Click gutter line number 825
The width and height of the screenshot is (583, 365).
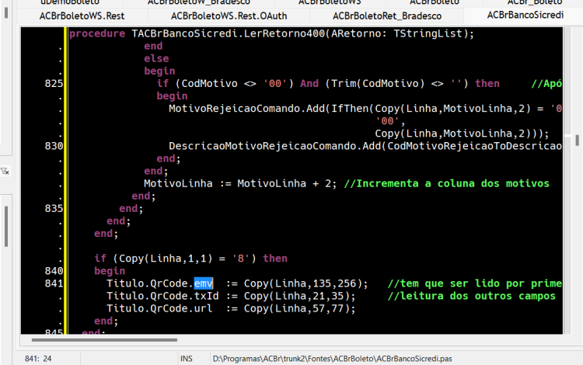(54, 84)
